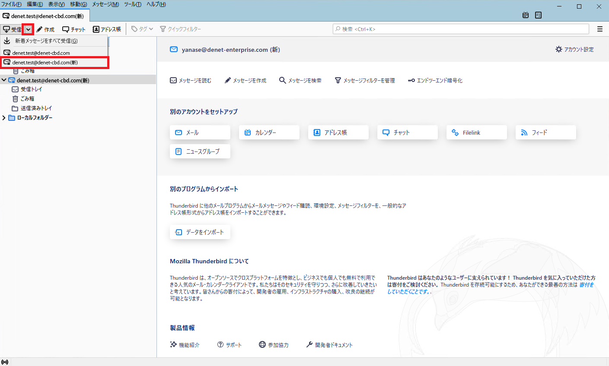Screen dimensions: 609x366
Task: Open アドレス帳 from the toolbar
Action: (107, 29)
